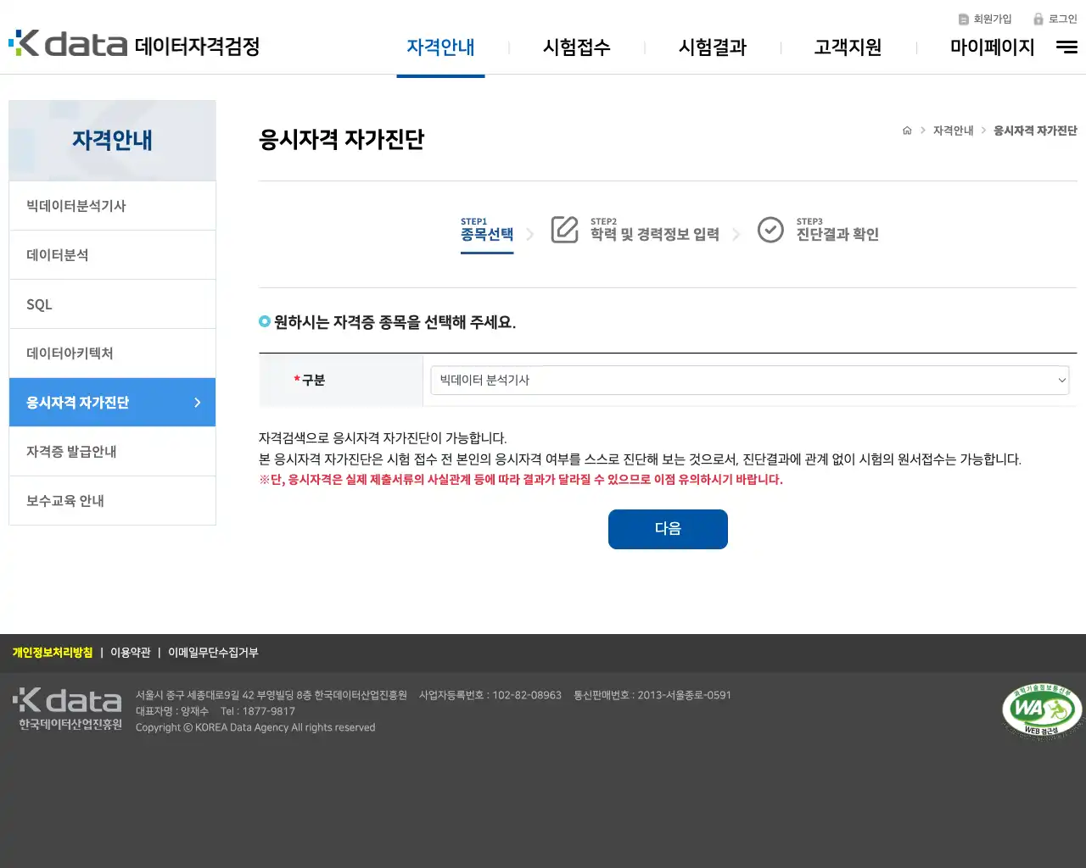This screenshot has height=868, width=1086.
Task: Click the WA web accessibility certification mark
Action: (x=1042, y=710)
